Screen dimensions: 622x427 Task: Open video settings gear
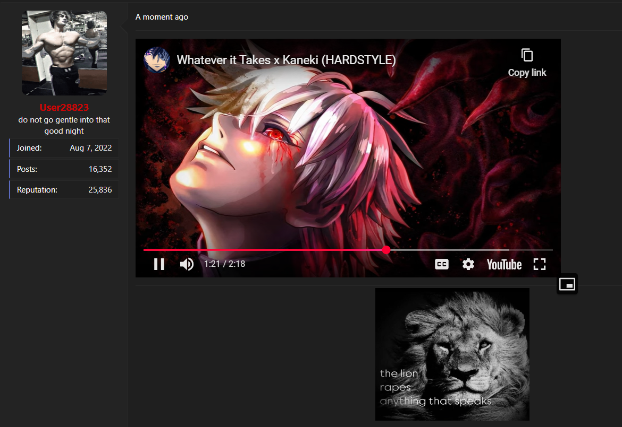tap(468, 264)
